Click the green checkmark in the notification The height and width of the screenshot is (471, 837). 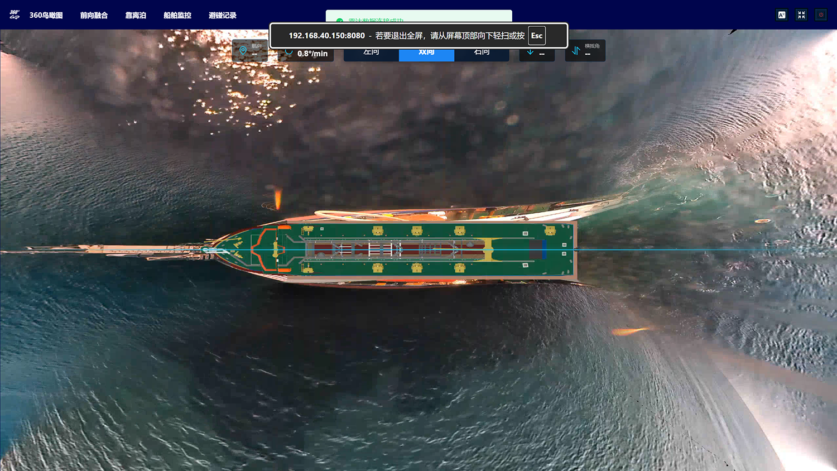click(339, 21)
